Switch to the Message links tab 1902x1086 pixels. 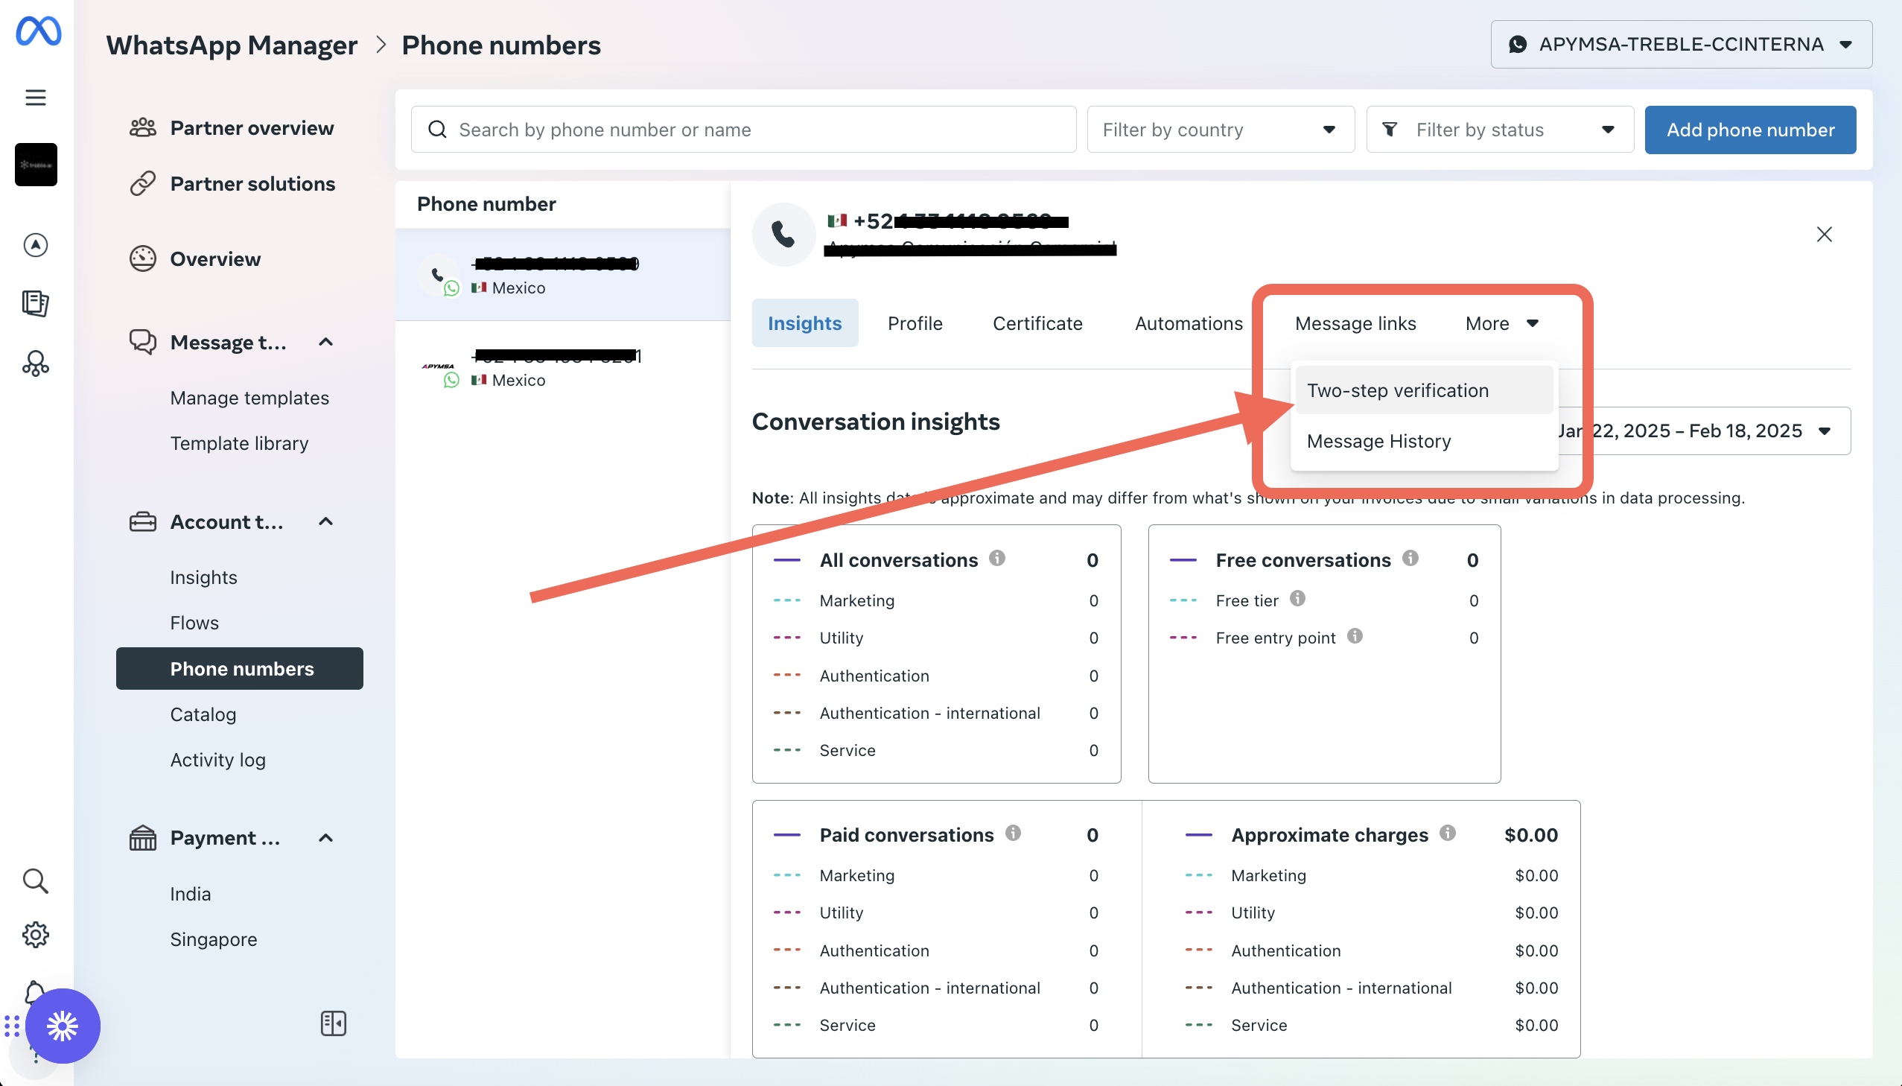pyautogui.click(x=1355, y=323)
